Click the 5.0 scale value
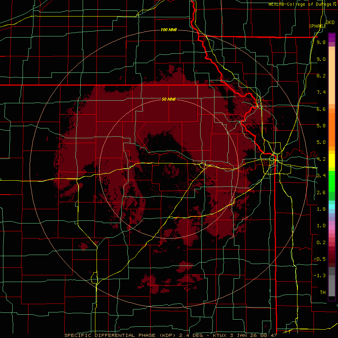The image size is (338, 338). click(x=321, y=142)
